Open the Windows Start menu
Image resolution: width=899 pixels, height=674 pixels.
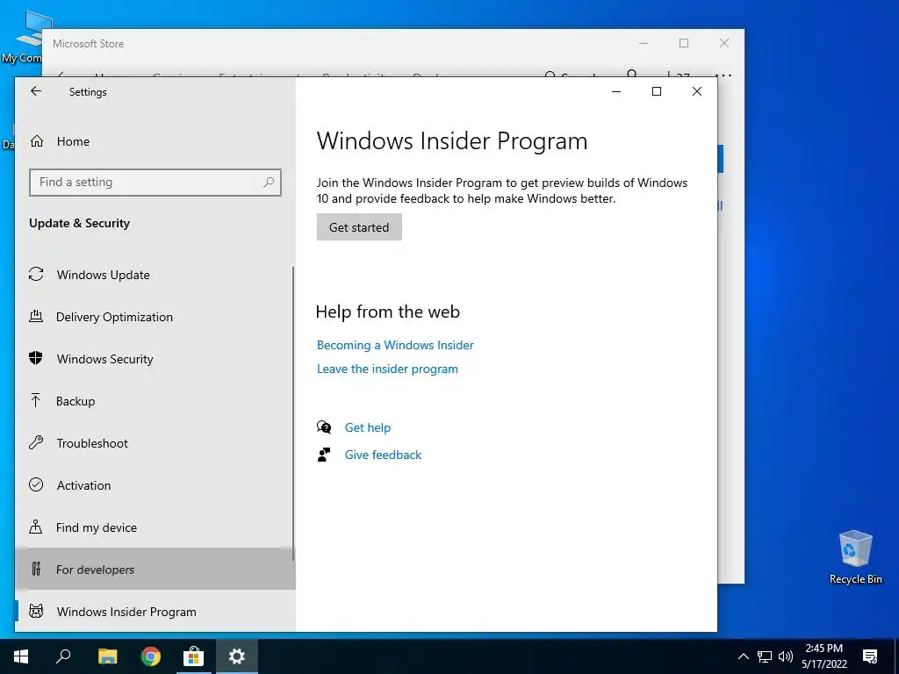(x=21, y=656)
